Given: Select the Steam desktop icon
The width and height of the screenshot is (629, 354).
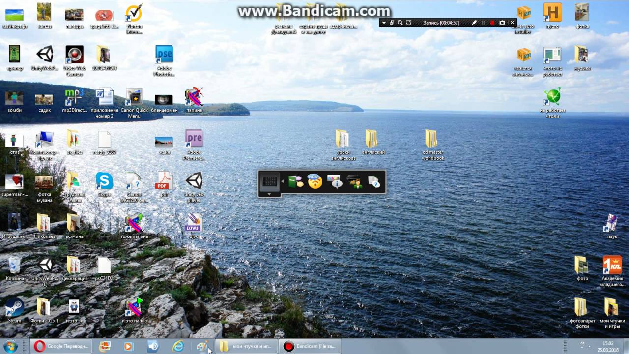Looking at the screenshot, I should (x=15, y=311).
